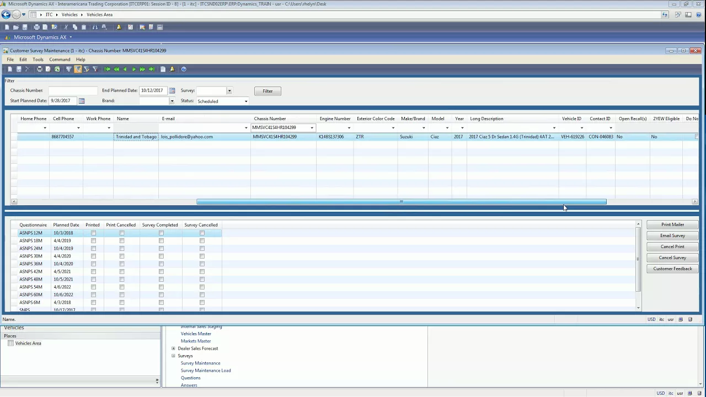Open Print preview from the form toolbar
Screen dimensions: 706x397
(x=48, y=69)
